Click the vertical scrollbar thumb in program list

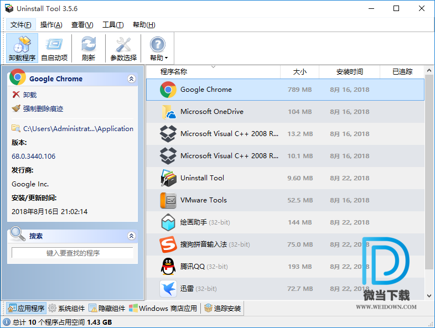point(429,172)
